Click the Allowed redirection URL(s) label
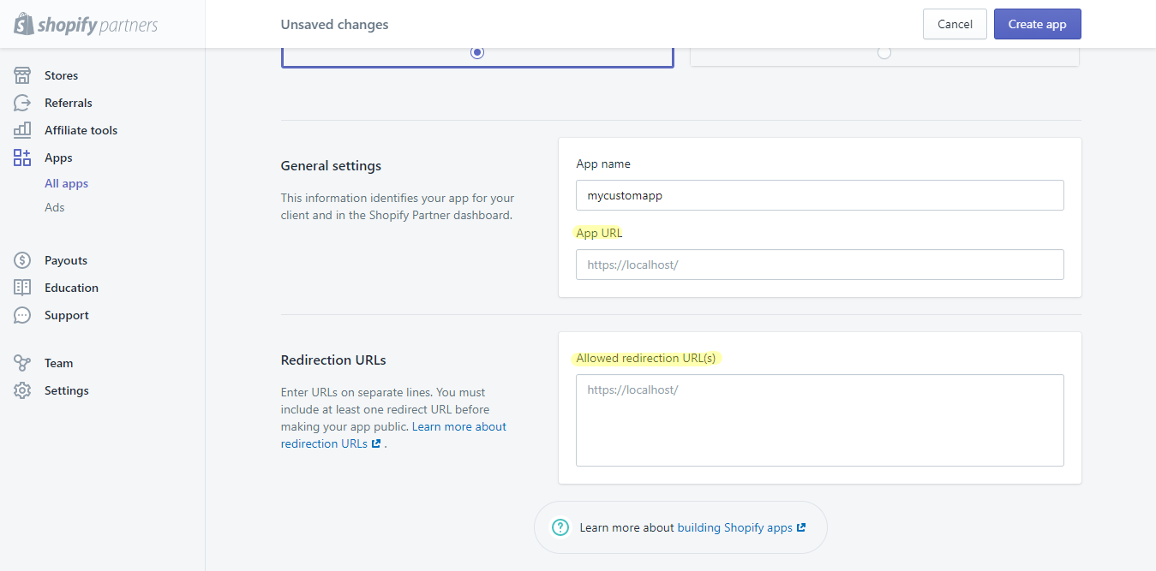1156x571 pixels. click(646, 358)
